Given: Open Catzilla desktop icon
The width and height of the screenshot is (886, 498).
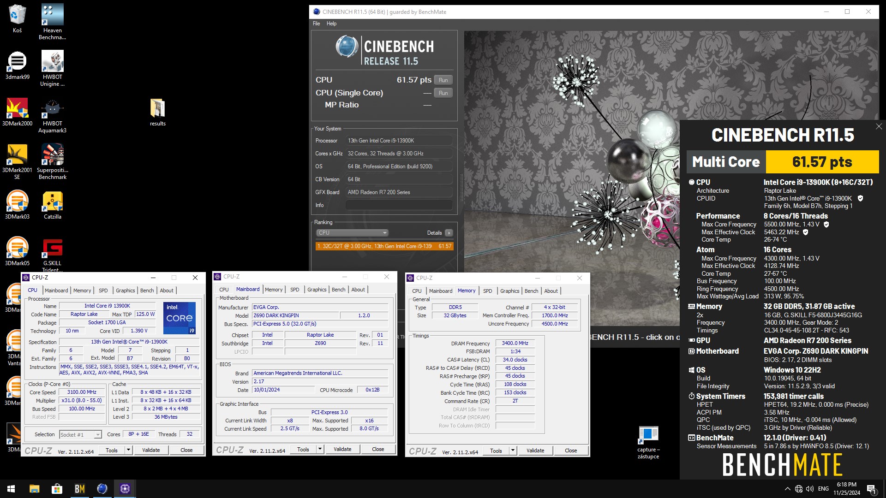Looking at the screenshot, I should tap(52, 205).
